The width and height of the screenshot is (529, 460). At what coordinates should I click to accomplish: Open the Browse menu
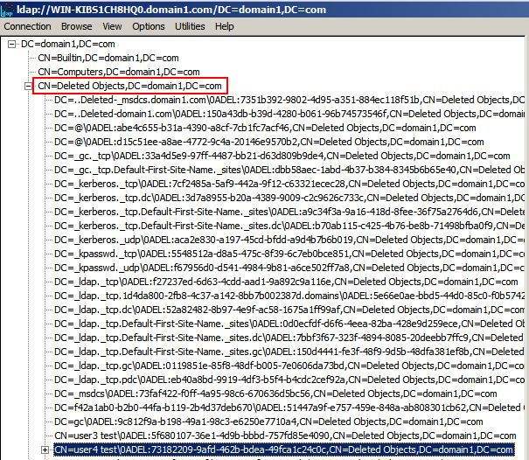point(77,26)
